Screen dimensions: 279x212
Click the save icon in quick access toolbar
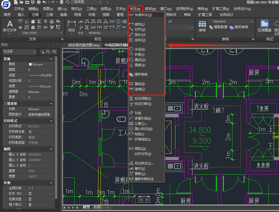(x=27, y=2)
